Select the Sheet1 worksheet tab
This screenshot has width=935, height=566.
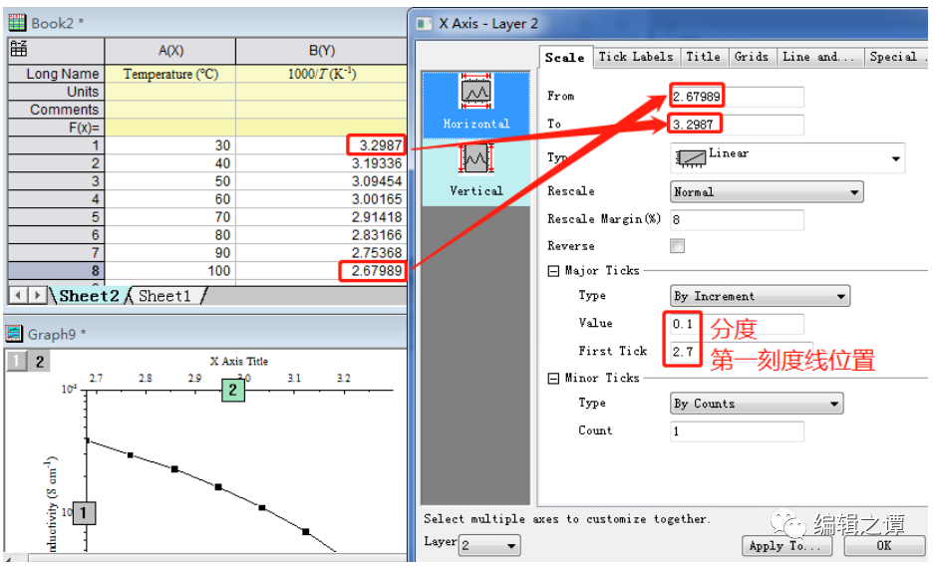[x=165, y=296]
